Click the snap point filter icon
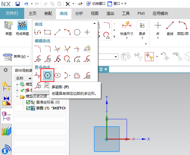The height and width of the screenshot is (155, 190). point(149,57)
